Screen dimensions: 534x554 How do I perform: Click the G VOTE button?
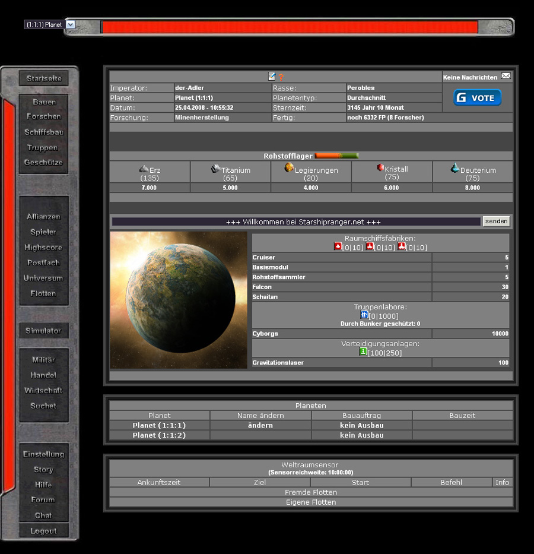[477, 97]
